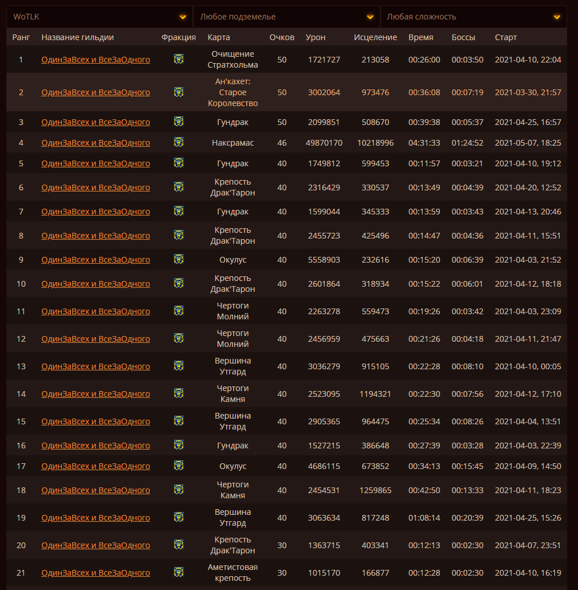Image resolution: width=578 pixels, height=590 pixels.
Task: Click the faction icon in rank 13 row
Action: point(179,366)
